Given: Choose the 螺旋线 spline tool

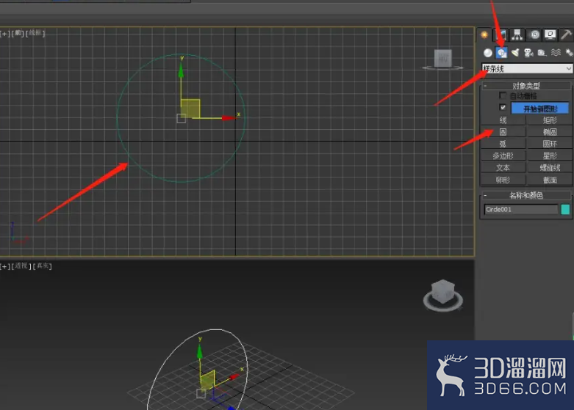Looking at the screenshot, I should (550, 168).
